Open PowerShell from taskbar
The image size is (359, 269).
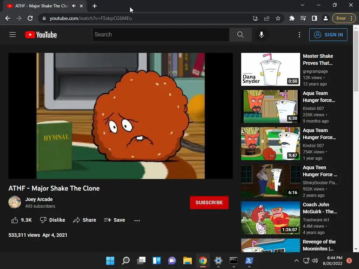pos(249,261)
